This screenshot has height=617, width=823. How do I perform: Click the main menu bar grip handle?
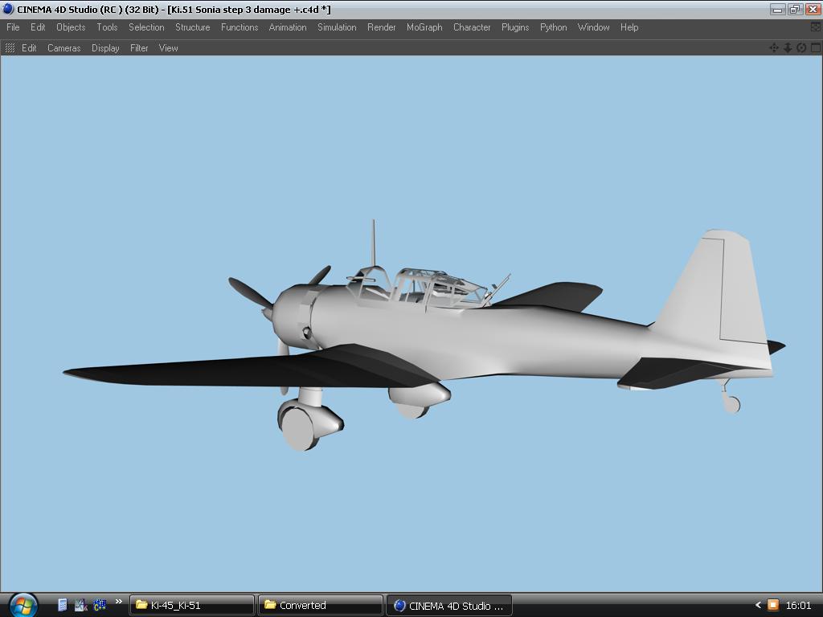point(2,27)
